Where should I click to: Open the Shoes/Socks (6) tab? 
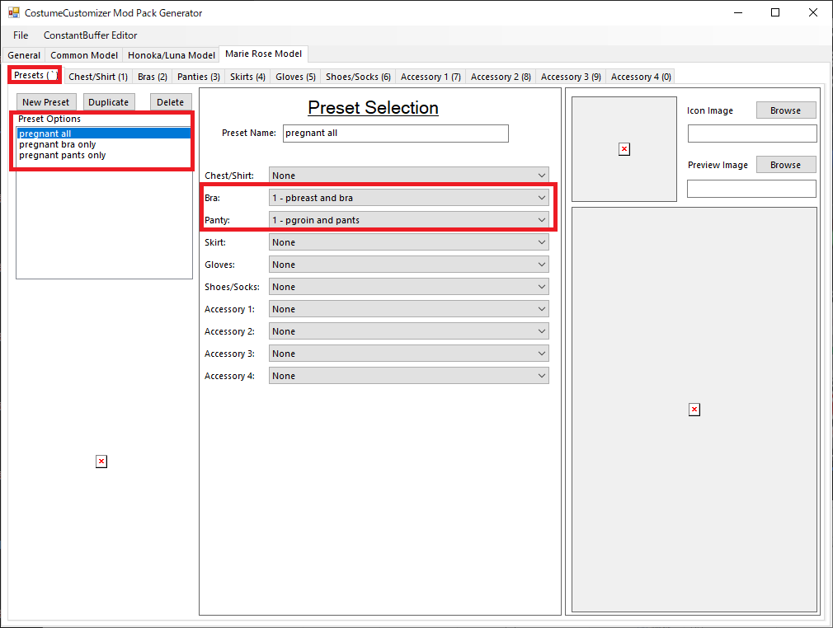pyautogui.click(x=358, y=77)
